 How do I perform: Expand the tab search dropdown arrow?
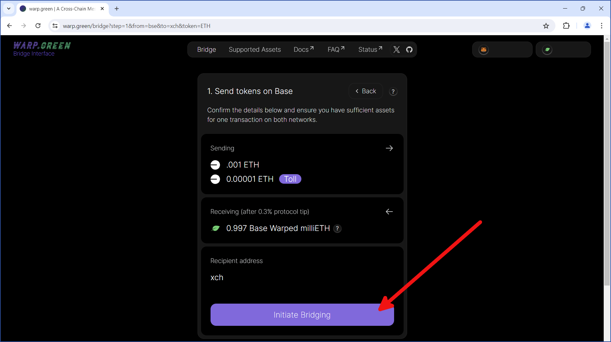point(9,9)
